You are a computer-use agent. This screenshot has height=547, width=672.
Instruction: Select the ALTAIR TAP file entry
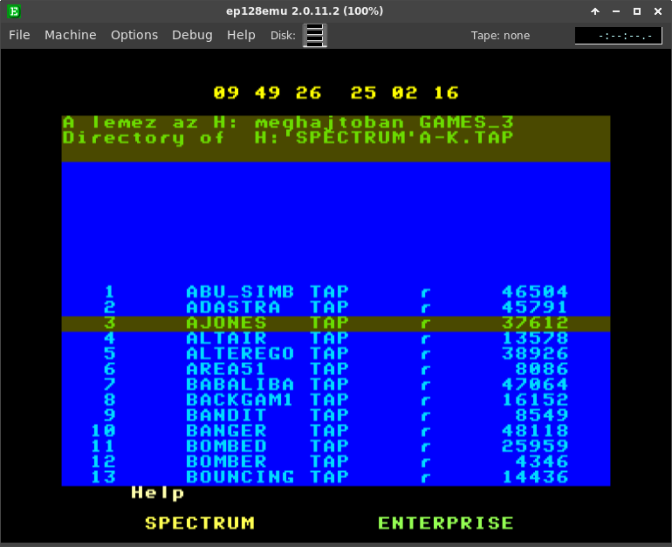click(336, 338)
